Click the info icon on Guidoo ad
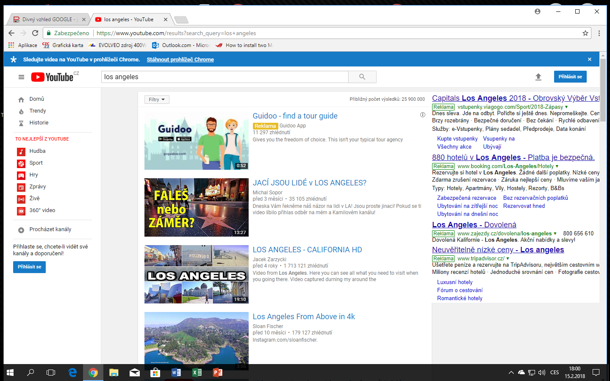 tap(422, 115)
